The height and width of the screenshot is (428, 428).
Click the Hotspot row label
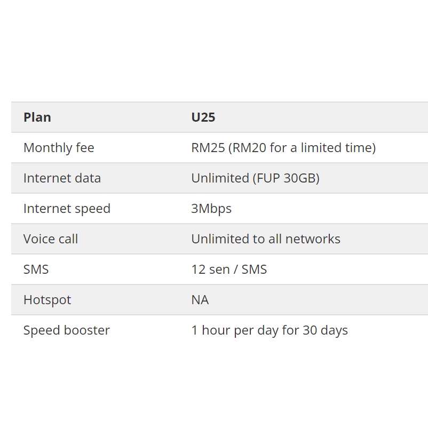pyautogui.click(x=47, y=300)
